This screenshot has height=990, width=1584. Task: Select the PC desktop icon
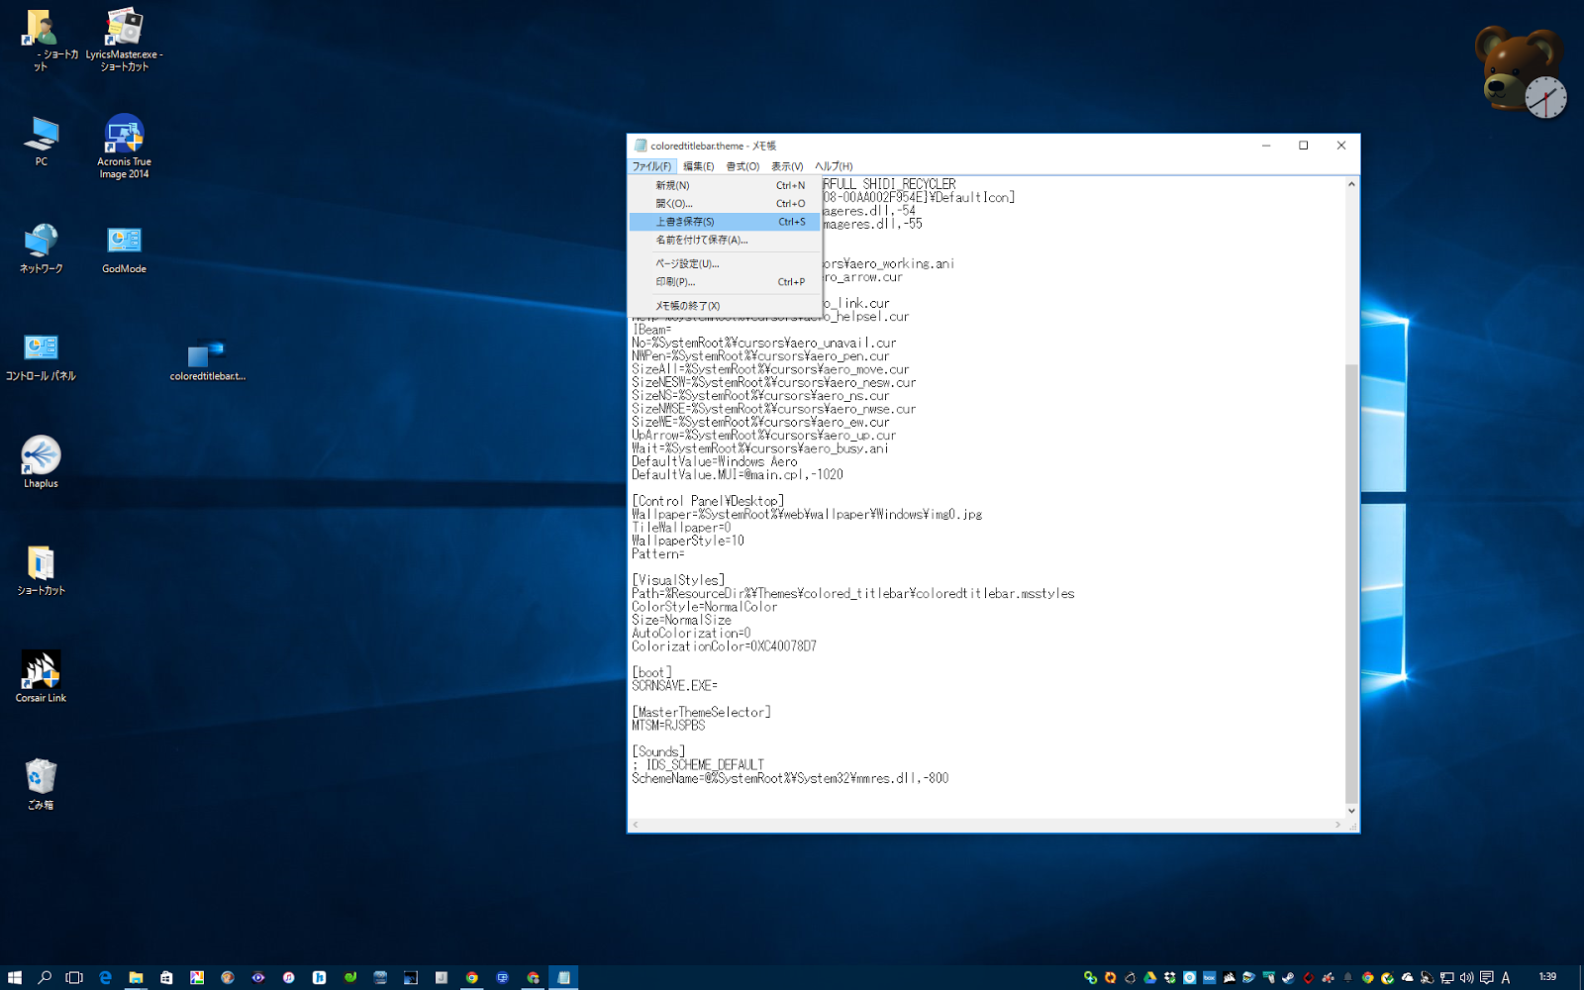41,142
